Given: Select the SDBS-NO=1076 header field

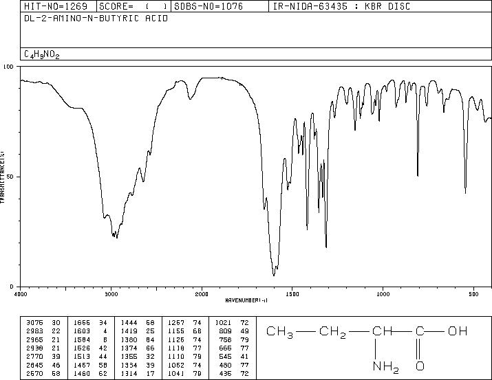Looking at the screenshot, I should click(x=208, y=6).
